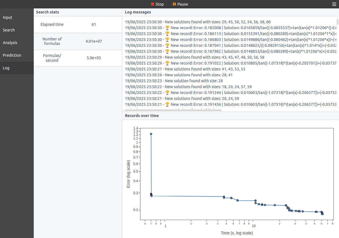339x238 pixels.
Task: Select the Prediction sidebar tab
Action: click(x=12, y=55)
